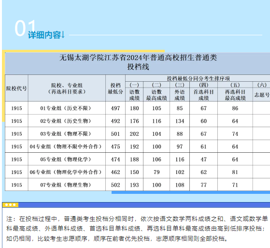This screenshot has height=248, width=270.
Task: Click the 语数最高成绩 value 79
Action: point(156,172)
